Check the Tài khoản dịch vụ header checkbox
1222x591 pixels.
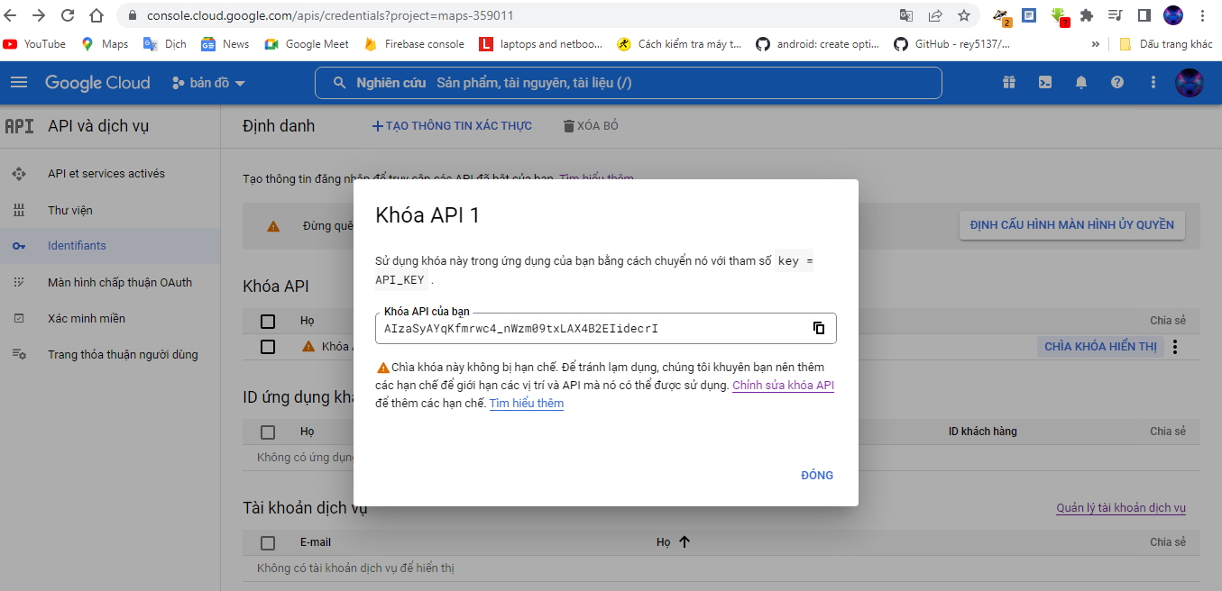coord(268,542)
